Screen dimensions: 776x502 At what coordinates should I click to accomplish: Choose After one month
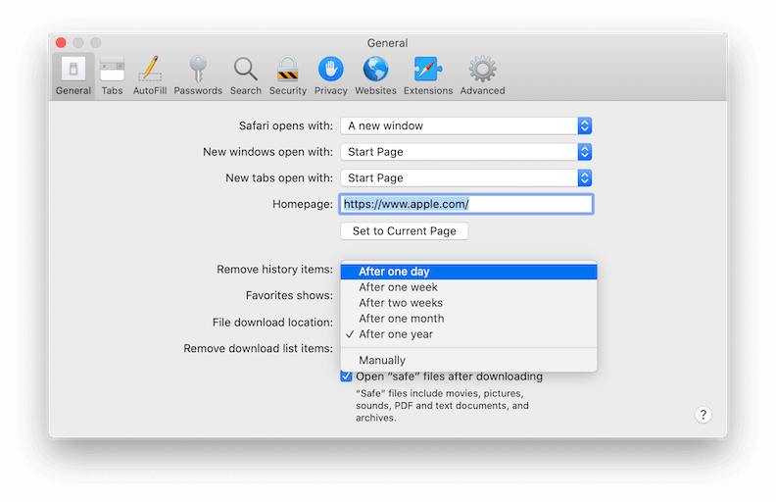(468, 319)
